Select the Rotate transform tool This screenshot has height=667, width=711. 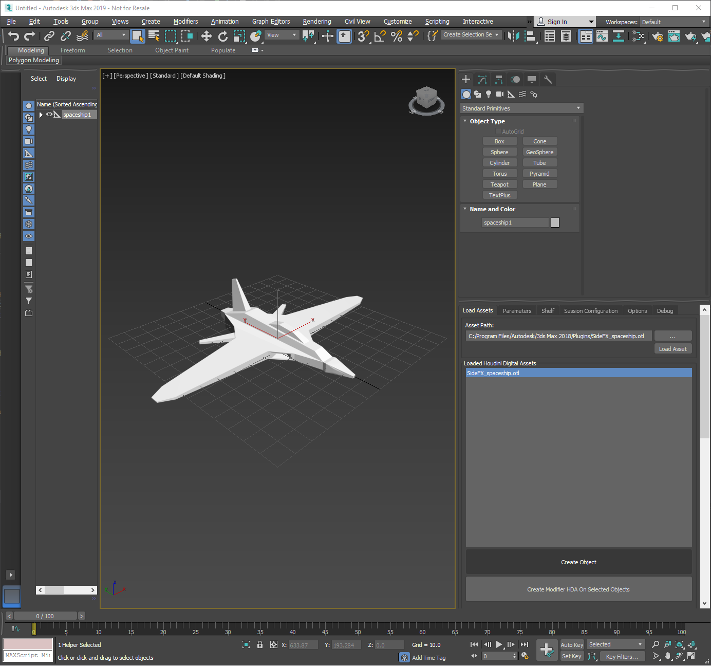(x=222, y=36)
